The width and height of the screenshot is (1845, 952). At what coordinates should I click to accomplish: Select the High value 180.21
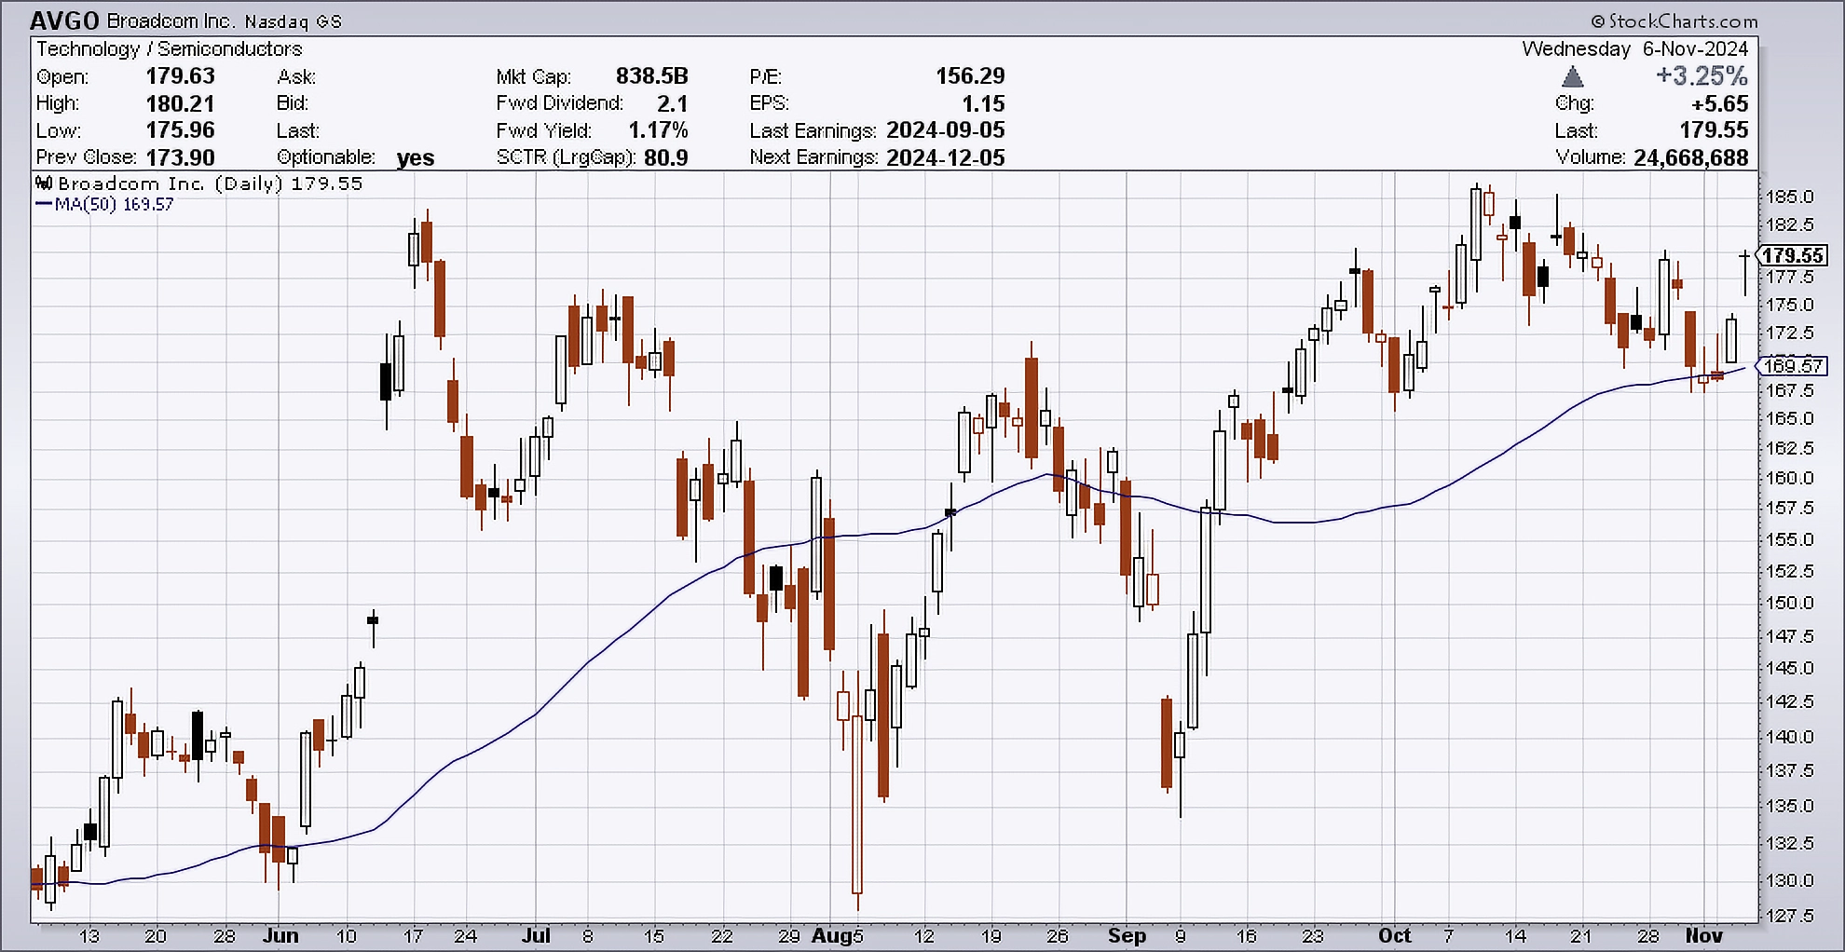(180, 103)
